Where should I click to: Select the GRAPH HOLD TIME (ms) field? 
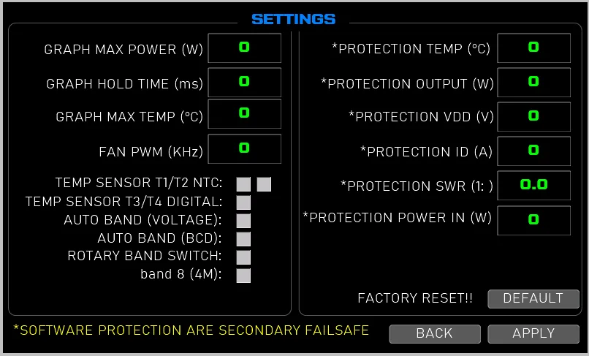point(245,83)
